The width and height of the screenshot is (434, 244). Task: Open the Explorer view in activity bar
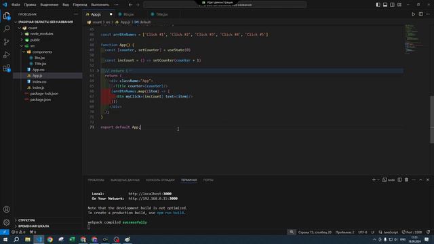(x=6, y=16)
